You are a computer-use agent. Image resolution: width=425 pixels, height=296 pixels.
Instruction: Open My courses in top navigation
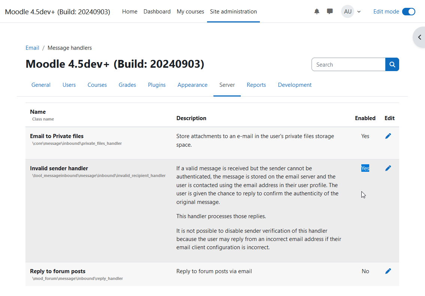190,11
